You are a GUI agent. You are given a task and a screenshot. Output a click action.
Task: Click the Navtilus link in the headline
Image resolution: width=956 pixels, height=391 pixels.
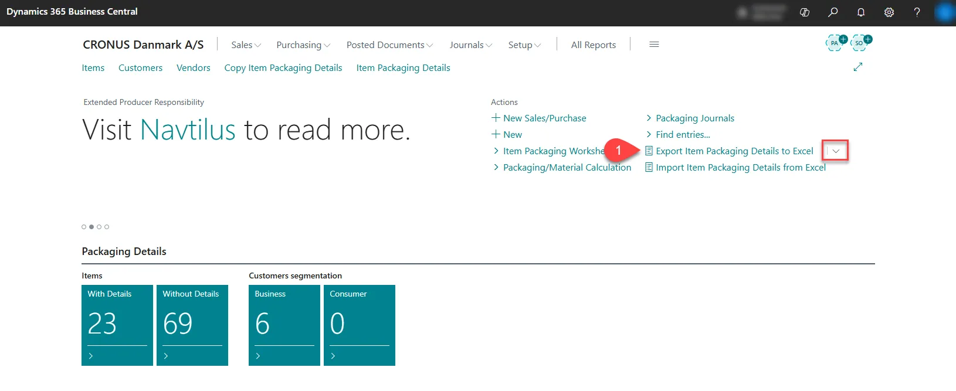(188, 130)
